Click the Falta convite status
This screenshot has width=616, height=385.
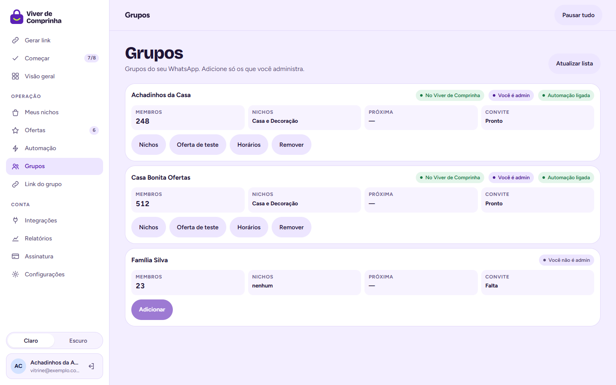pyautogui.click(x=492, y=286)
